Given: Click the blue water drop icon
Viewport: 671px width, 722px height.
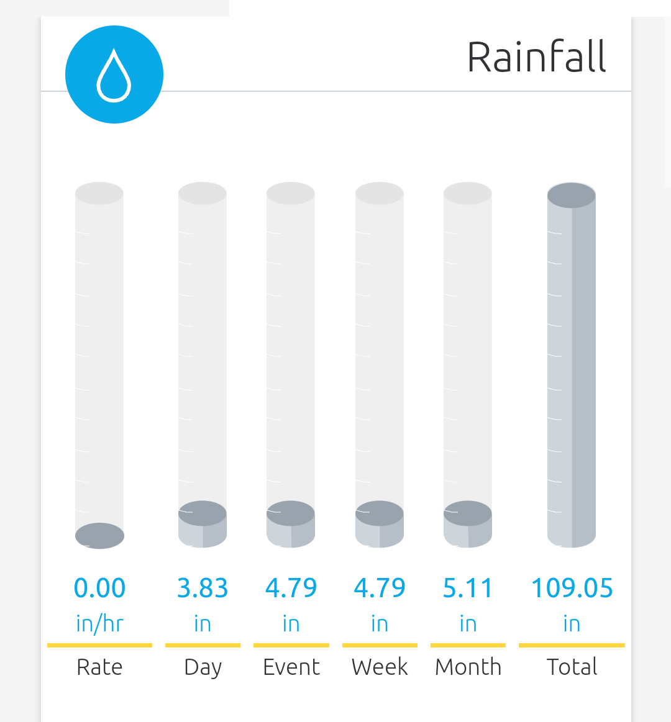Looking at the screenshot, I should (x=114, y=74).
